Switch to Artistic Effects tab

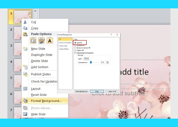click(64, 49)
